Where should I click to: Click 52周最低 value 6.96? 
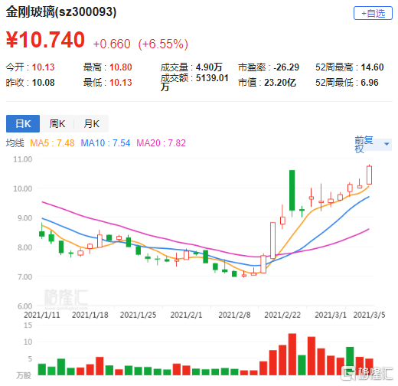[370, 83]
